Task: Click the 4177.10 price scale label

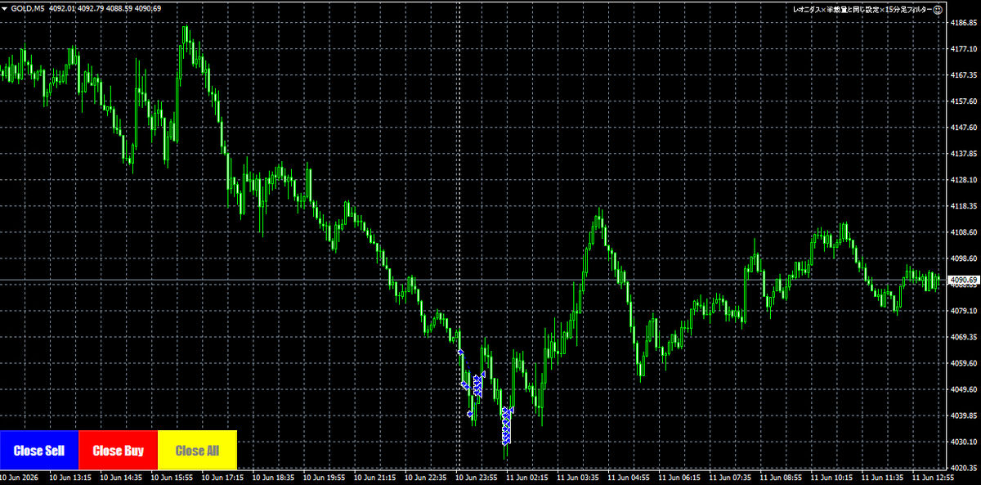Action: tap(965, 49)
